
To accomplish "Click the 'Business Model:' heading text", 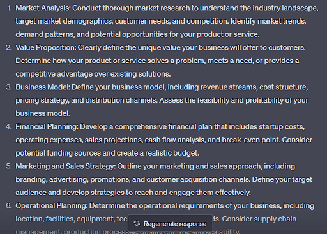I will click(43, 87).
